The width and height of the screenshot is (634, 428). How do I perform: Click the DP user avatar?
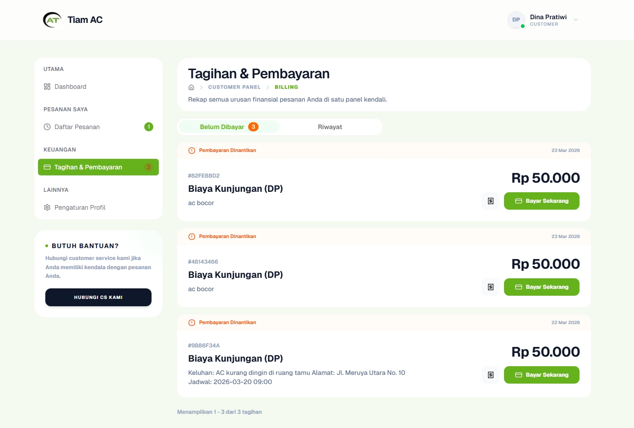coord(516,20)
